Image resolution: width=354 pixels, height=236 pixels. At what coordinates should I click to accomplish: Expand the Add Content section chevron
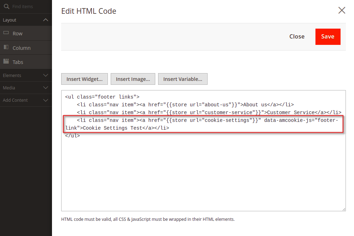[46, 100]
